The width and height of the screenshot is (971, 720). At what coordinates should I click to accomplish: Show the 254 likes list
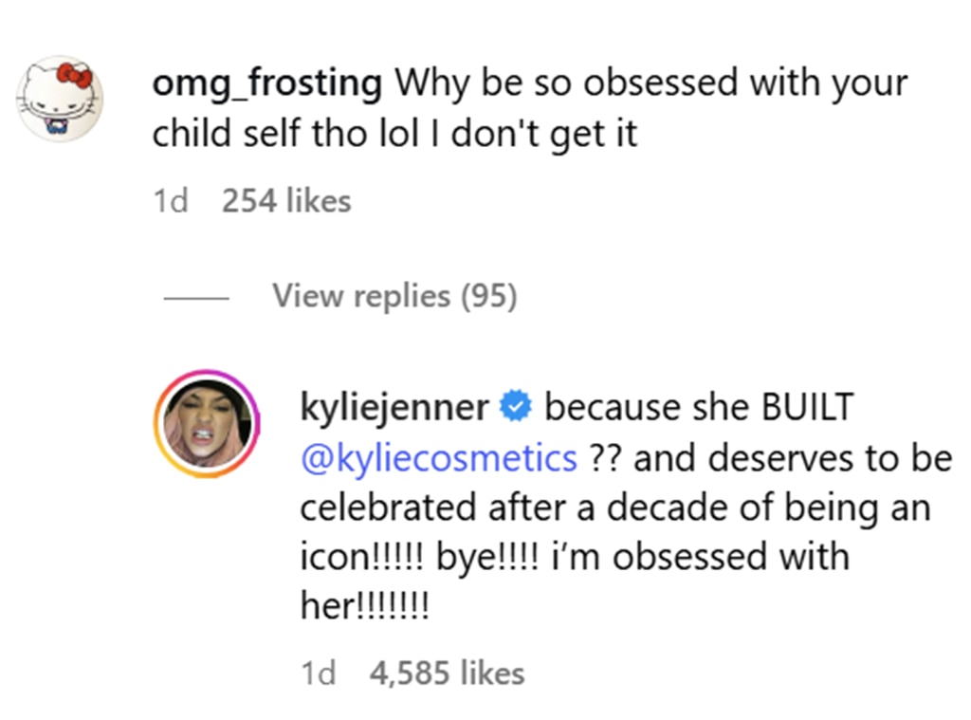click(x=286, y=201)
